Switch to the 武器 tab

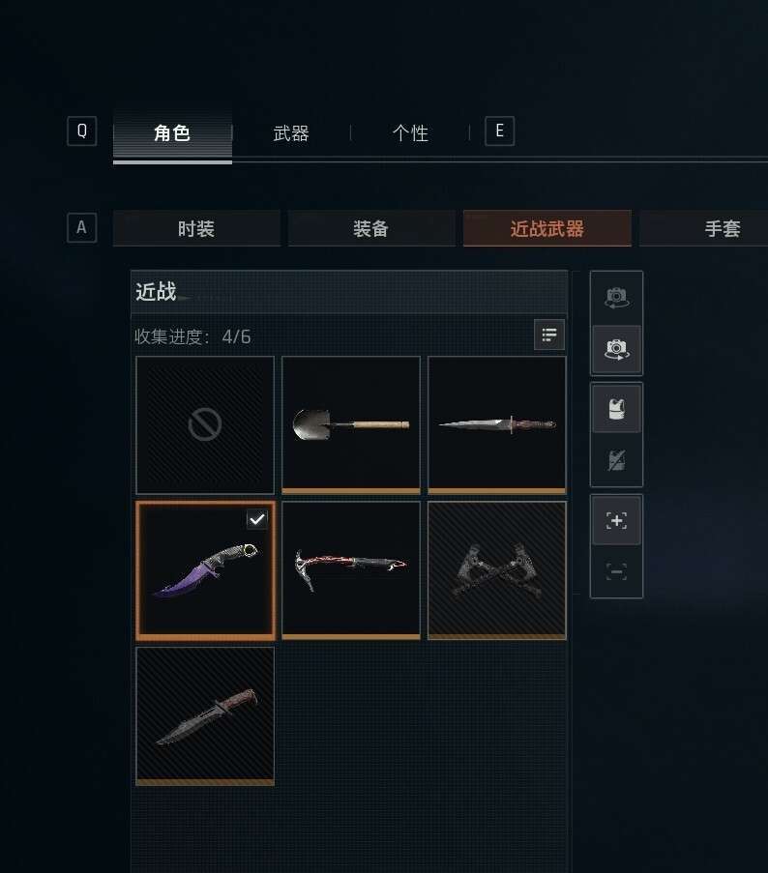click(291, 133)
